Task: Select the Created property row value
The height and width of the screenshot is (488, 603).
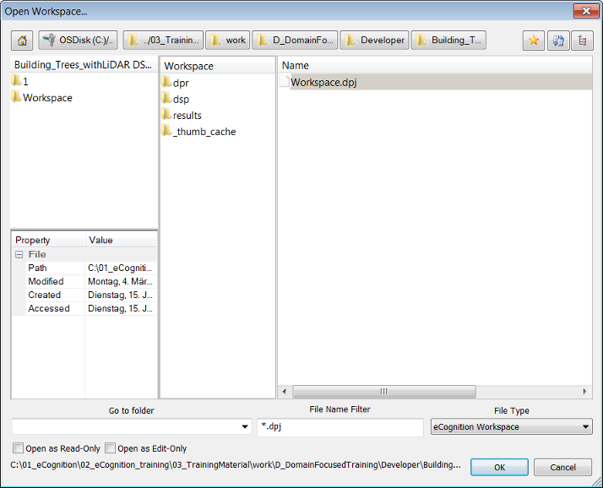Action: 121,295
